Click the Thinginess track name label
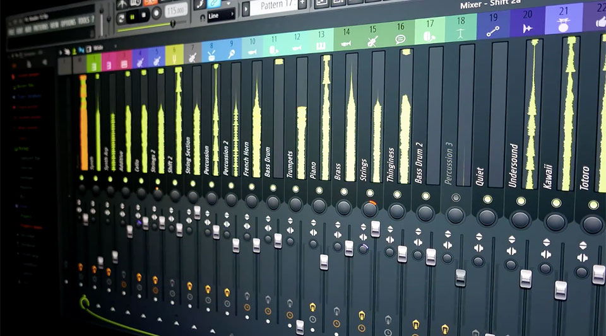606x336 pixels. pyautogui.click(x=391, y=165)
